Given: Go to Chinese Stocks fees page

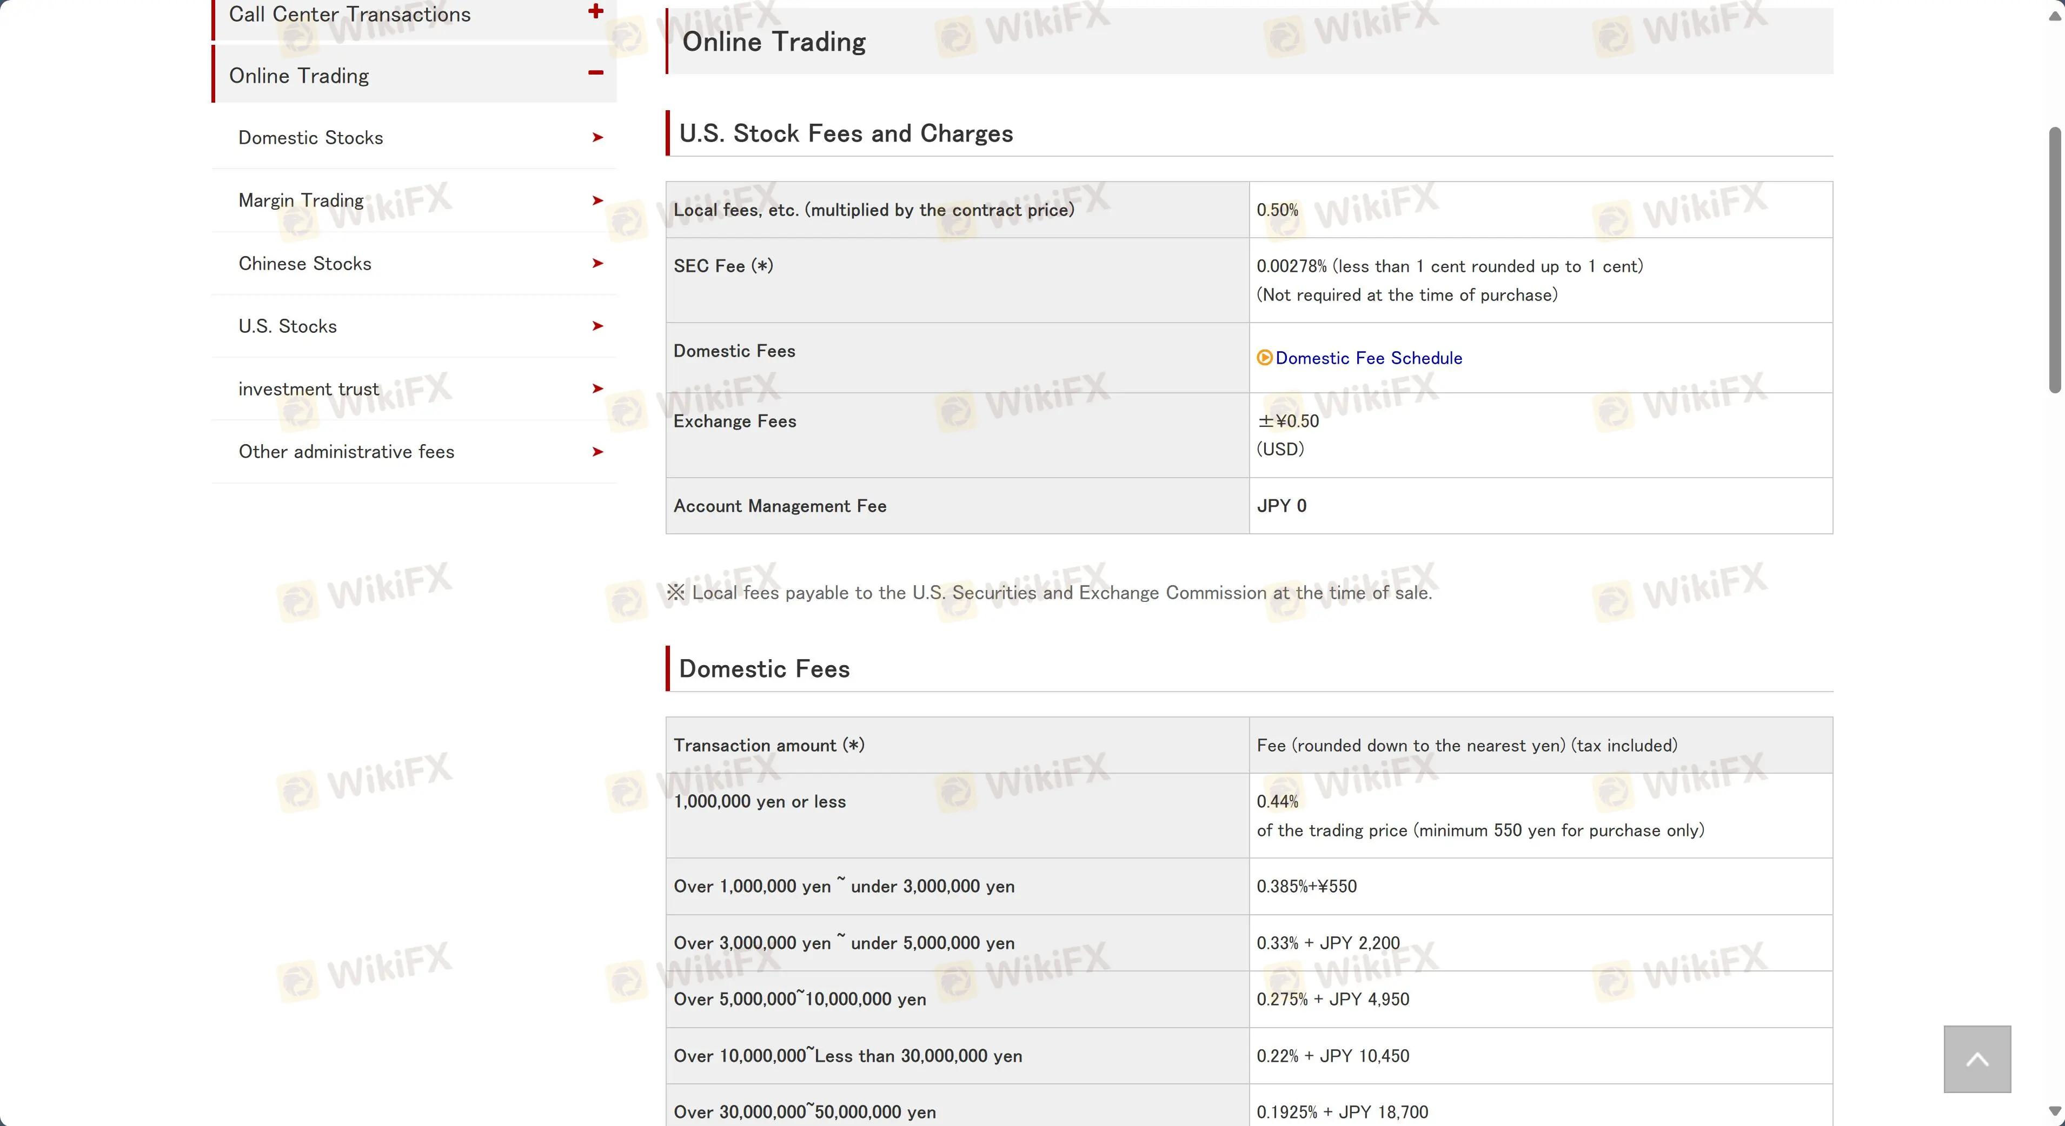Looking at the screenshot, I should [x=306, y=264].
